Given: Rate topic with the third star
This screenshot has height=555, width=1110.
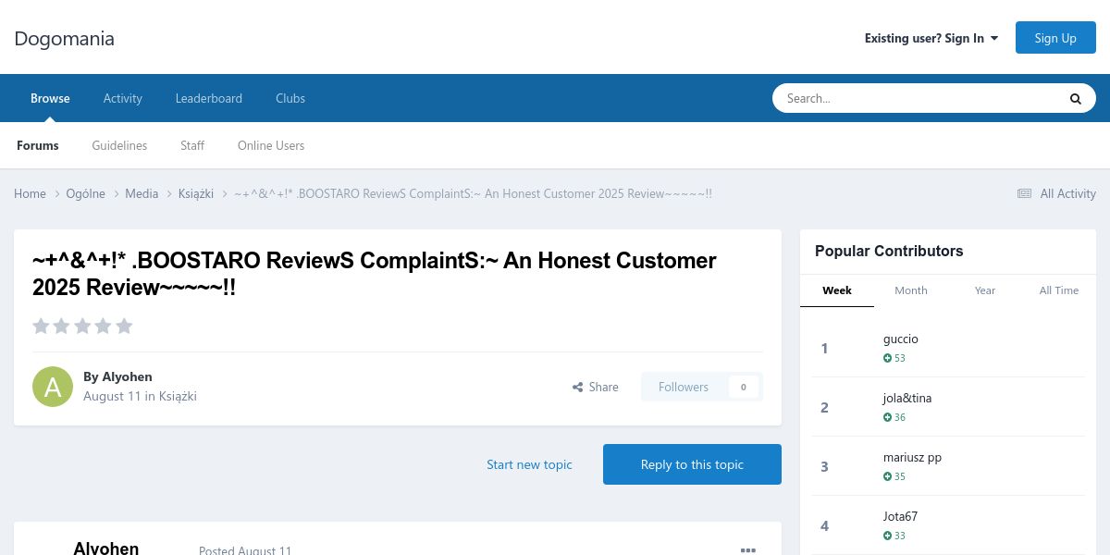Looking at the screenshot, I should (x=82, y=326).
